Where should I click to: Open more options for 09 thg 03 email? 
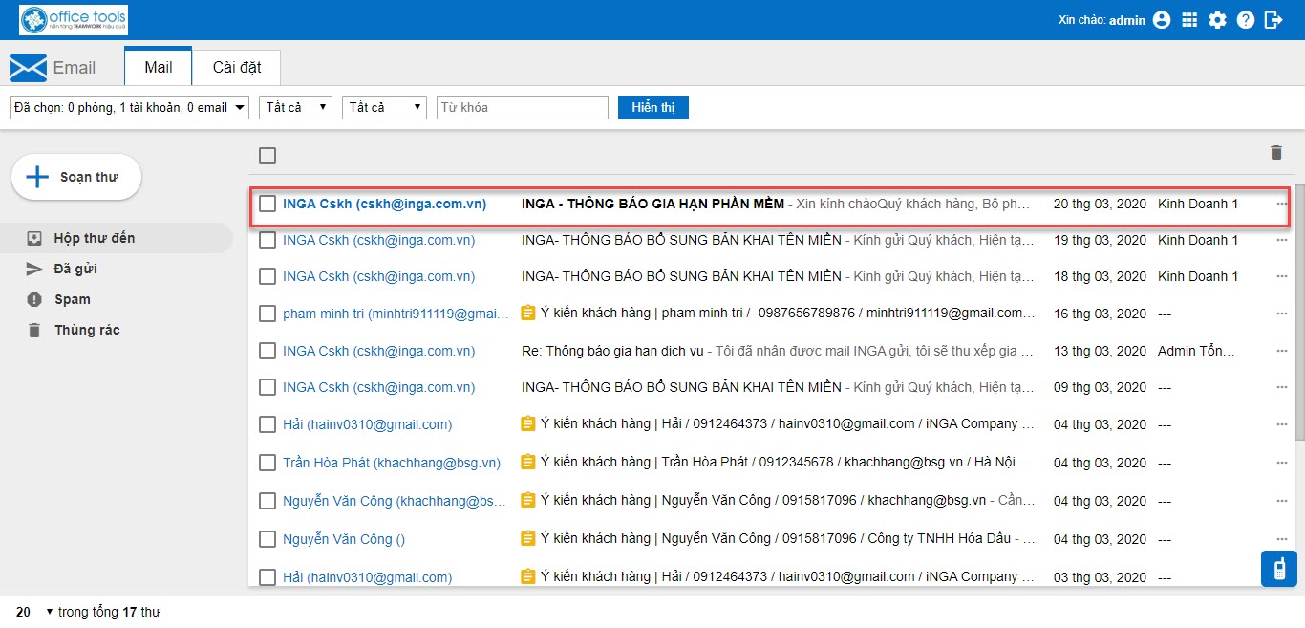tap(1281, 387)
